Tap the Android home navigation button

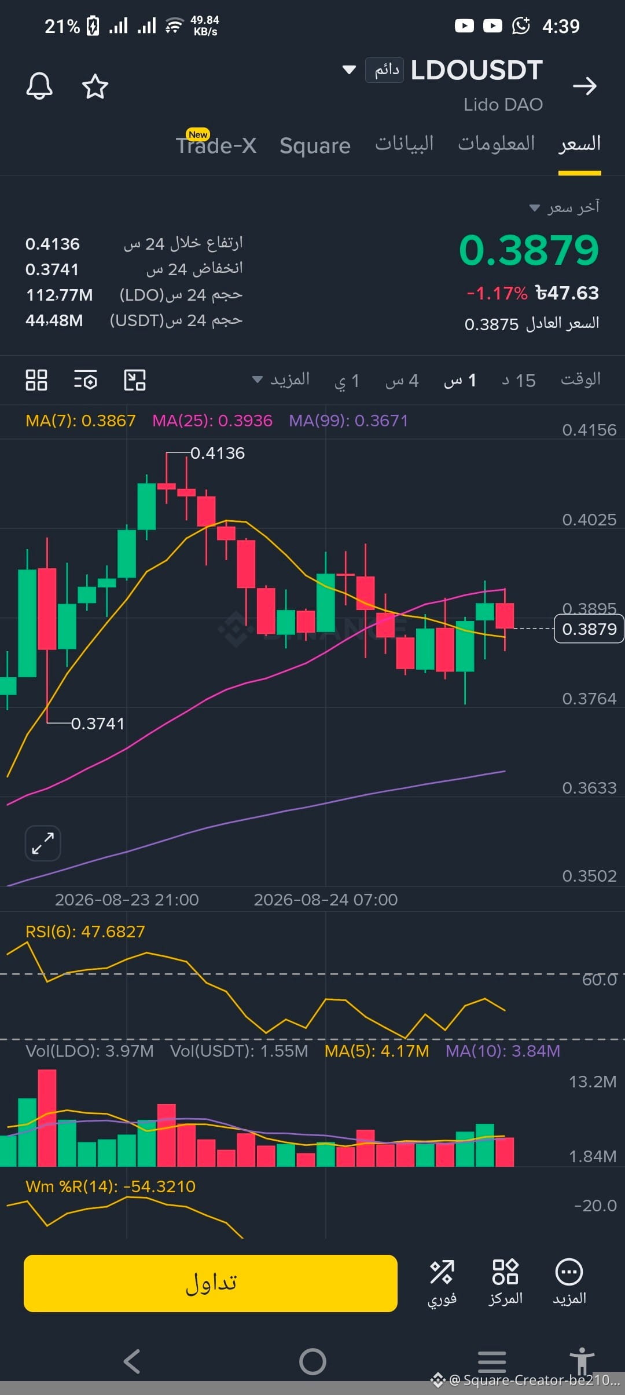coord(312,1361)
